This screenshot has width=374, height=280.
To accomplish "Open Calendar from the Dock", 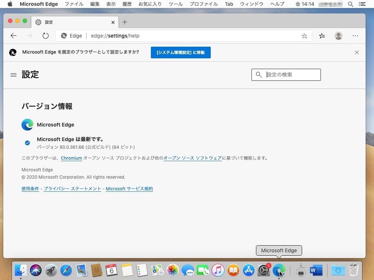I will [x=112, y=270].
